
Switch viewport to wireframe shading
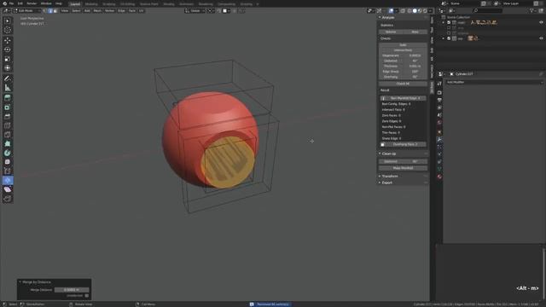[x=409, y=11]
